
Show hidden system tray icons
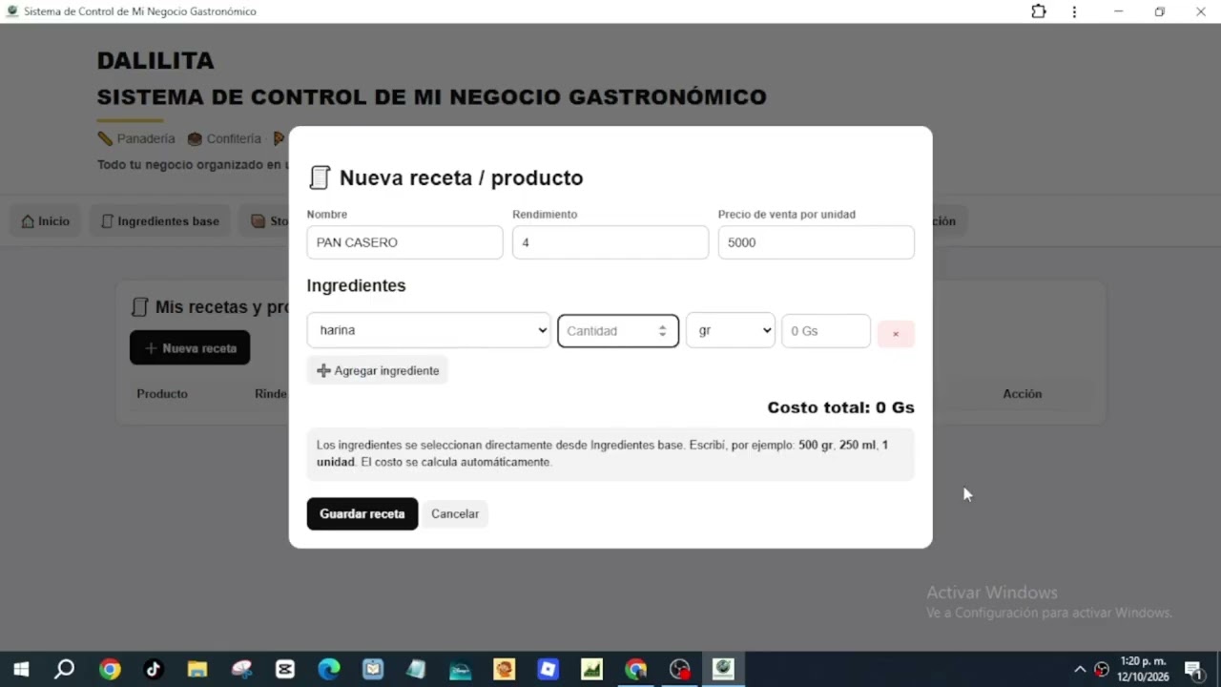point(1080,669)
